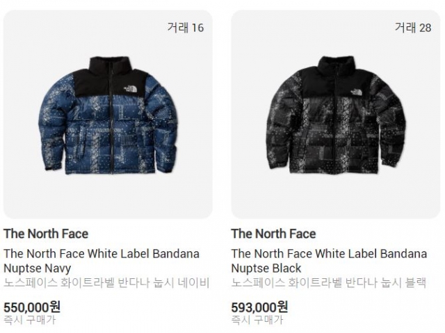
Task: Click Korean name 노스페이스 화이트라벨 반다나 눕시 블랙
Action: pyautogui.click(x=329, y=283)
